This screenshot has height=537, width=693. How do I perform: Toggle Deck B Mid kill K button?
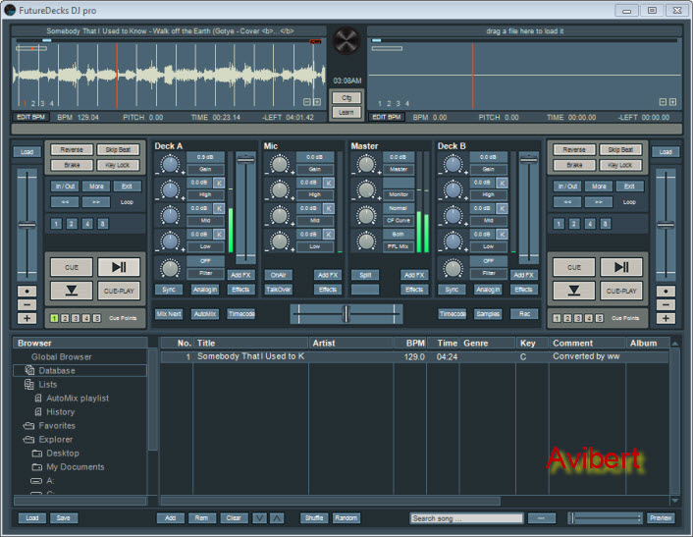coord(502,208)
